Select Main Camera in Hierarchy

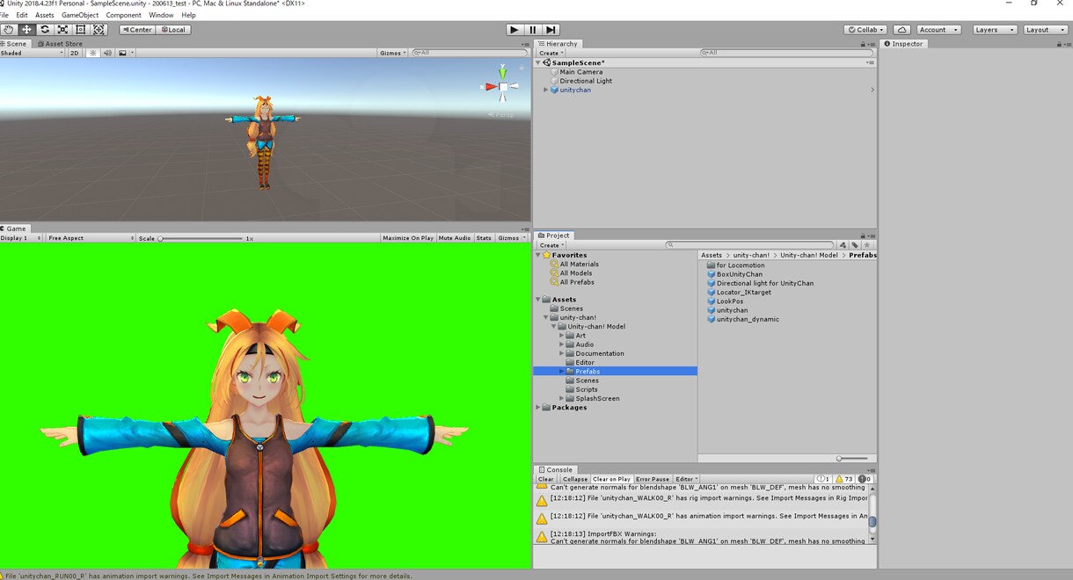580,72
